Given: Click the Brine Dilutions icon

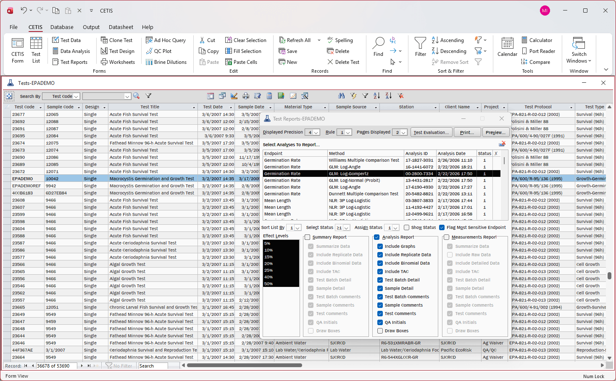Looking at the screenshot, I should tap(149, 62).
